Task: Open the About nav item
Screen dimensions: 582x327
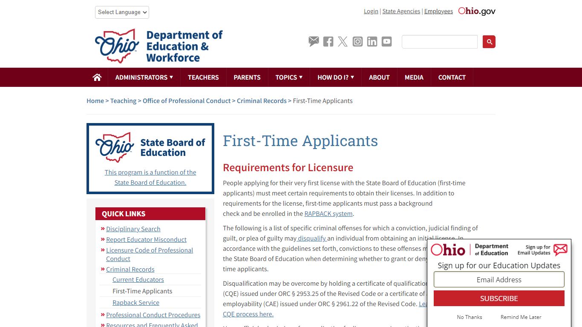Action: tap(379, 77)
